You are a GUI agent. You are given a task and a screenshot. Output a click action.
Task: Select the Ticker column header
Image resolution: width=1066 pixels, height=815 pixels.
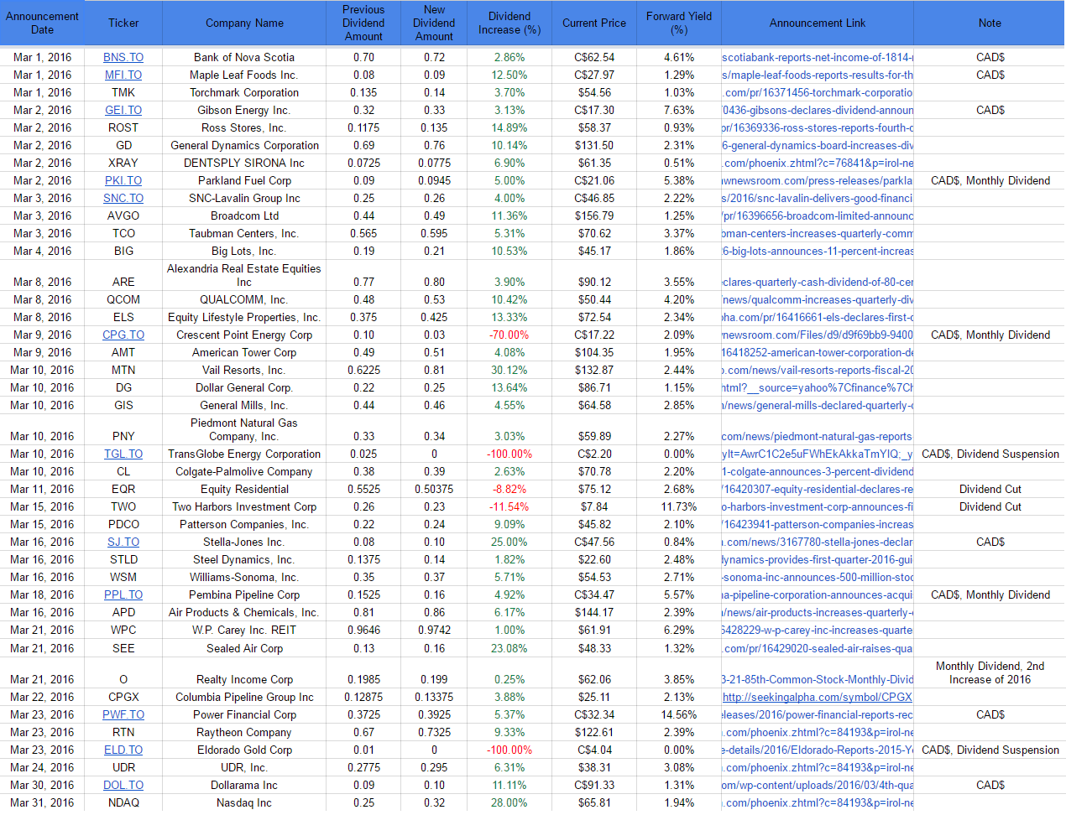[123, 23]
